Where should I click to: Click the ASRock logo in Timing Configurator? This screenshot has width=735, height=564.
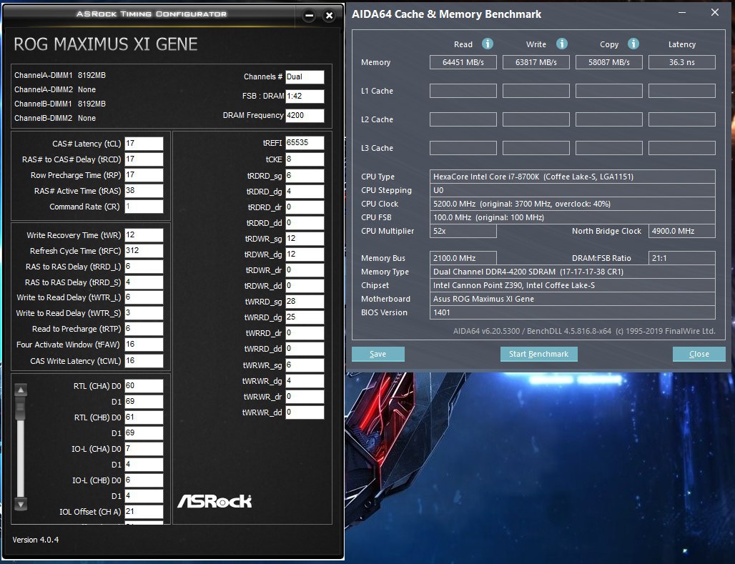(214, 502)
